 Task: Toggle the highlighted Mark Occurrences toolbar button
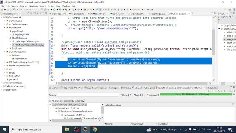pyautogui.click(x=100, y=10)
